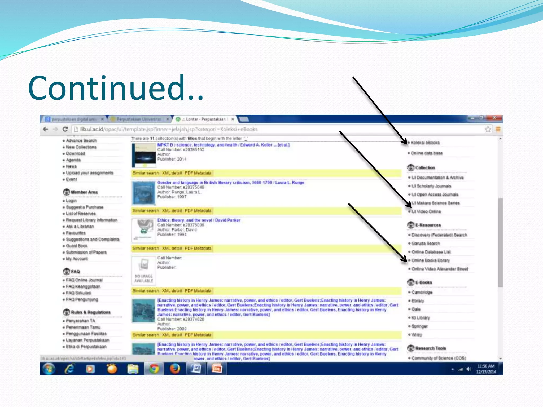Click the Word icon on the taskbar

196,369
